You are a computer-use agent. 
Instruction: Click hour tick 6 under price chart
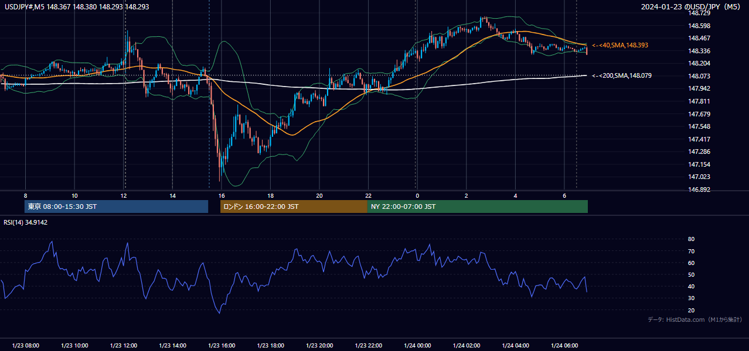coord(564,195)
